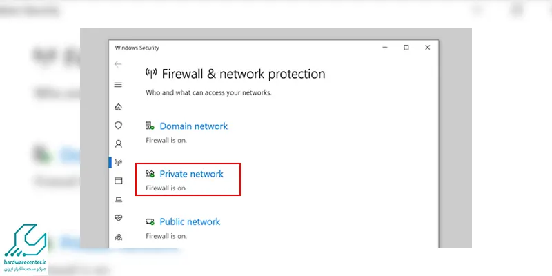This screenshot has height=276, width=552.
Task: Expand the hamburger navigation menu
Action: [x=118, y=85]
